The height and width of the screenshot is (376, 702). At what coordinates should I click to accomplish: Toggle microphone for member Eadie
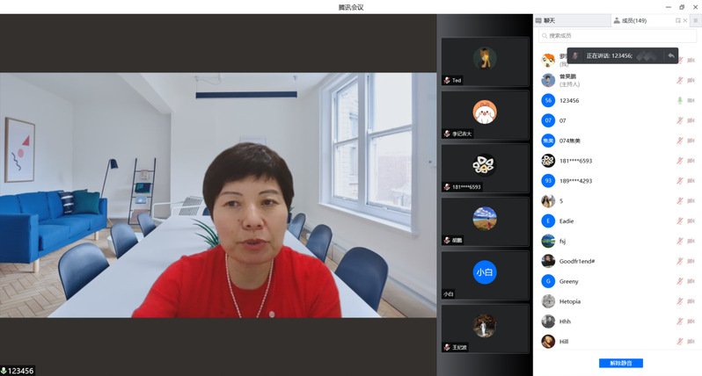679,221
